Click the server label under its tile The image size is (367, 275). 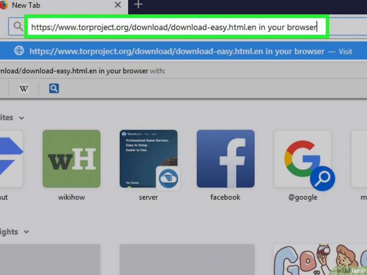(x=148, y=197)
